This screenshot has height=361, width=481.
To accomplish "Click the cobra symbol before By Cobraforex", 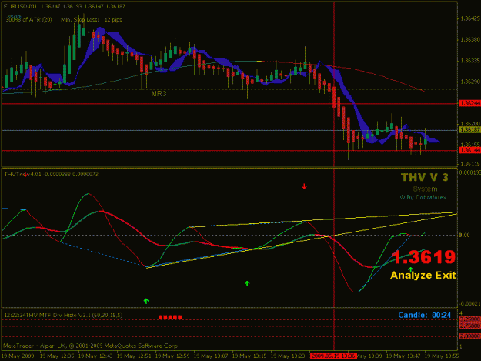I will [403, 197].
